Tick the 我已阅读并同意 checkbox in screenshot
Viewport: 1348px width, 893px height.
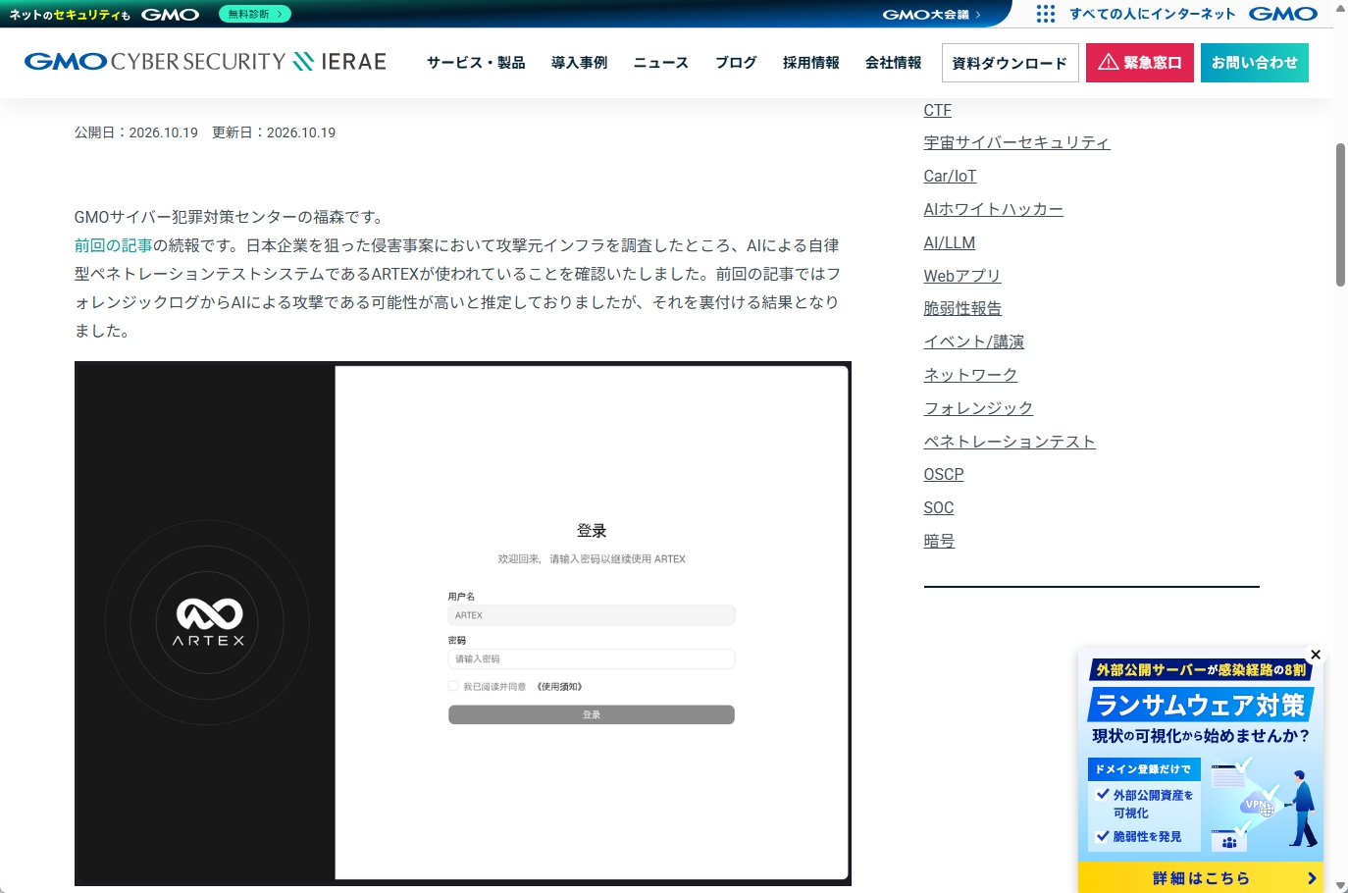pyautogui.click(x=453, y=686)
